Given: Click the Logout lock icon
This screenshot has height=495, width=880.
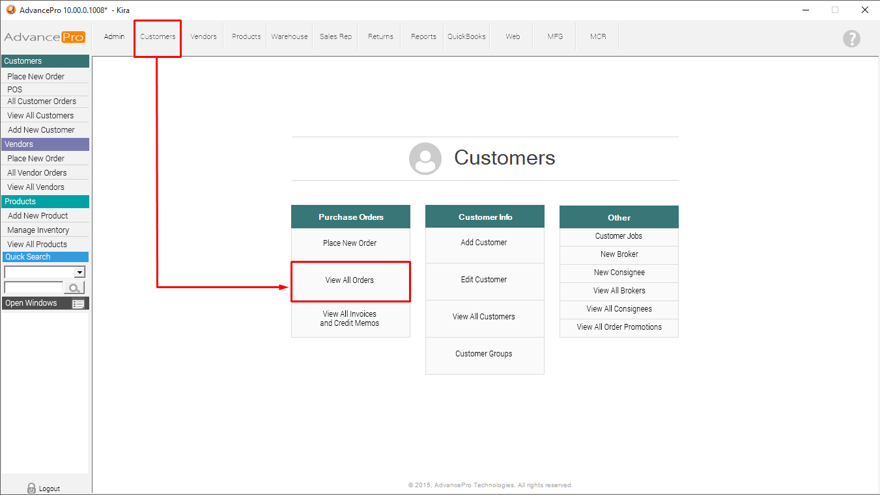Looking at the screenshot, I should click(31, 488).
